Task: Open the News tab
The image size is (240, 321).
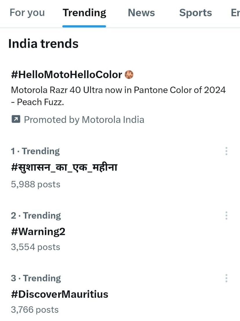Action: (141, 13)
